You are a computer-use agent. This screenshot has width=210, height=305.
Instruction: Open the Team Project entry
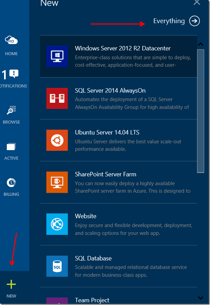coord(118,296)
